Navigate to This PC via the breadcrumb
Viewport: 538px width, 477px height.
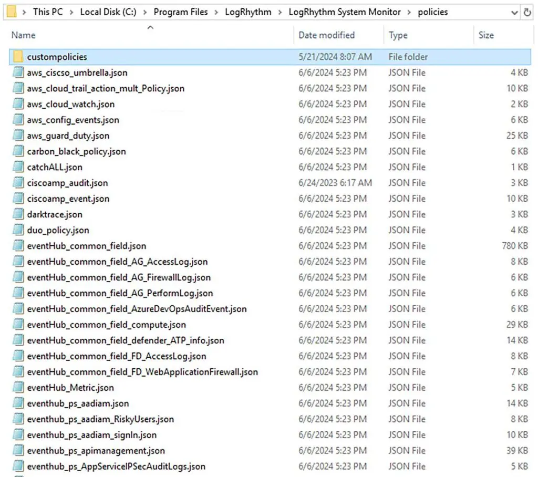pyautogui.click(x=48, y=12)
